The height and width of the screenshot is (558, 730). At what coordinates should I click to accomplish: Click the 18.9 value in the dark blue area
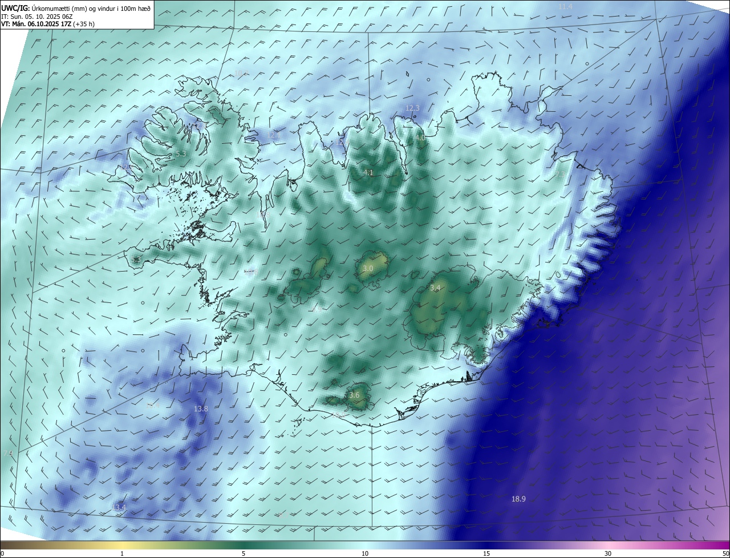[518, 499]
